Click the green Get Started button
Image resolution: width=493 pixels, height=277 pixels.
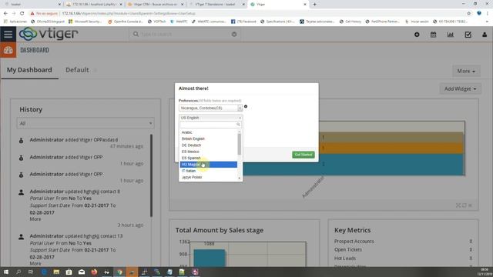click(x=303, y=155)
